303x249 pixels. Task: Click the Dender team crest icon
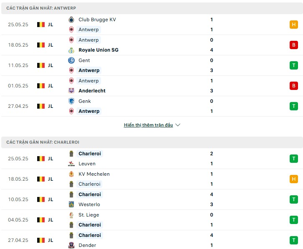point(71,245)
